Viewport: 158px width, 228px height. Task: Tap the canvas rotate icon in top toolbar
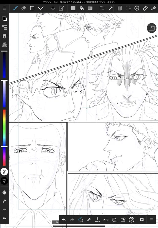(137, 8)
